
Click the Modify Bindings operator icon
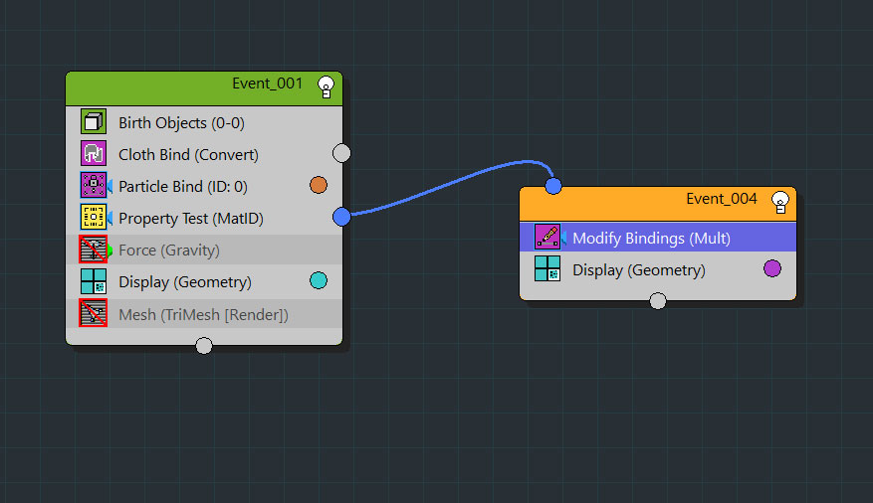547,238
